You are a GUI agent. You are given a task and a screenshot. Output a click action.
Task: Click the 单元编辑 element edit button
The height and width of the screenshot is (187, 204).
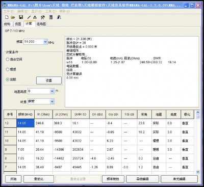coord(179,179)
